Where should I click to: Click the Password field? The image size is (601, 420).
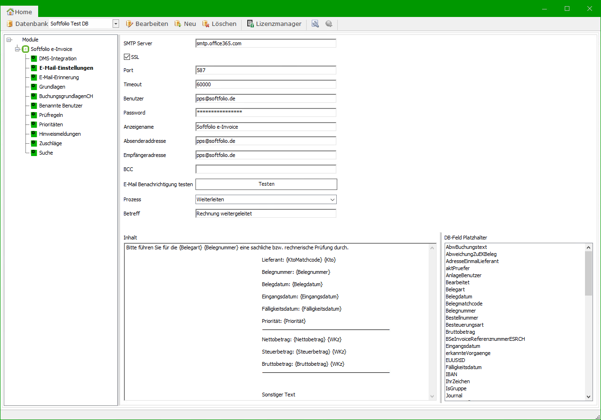(x=266, y=113)
